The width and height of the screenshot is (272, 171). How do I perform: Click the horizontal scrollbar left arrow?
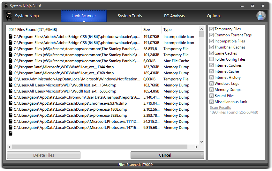tap(9, 147)
